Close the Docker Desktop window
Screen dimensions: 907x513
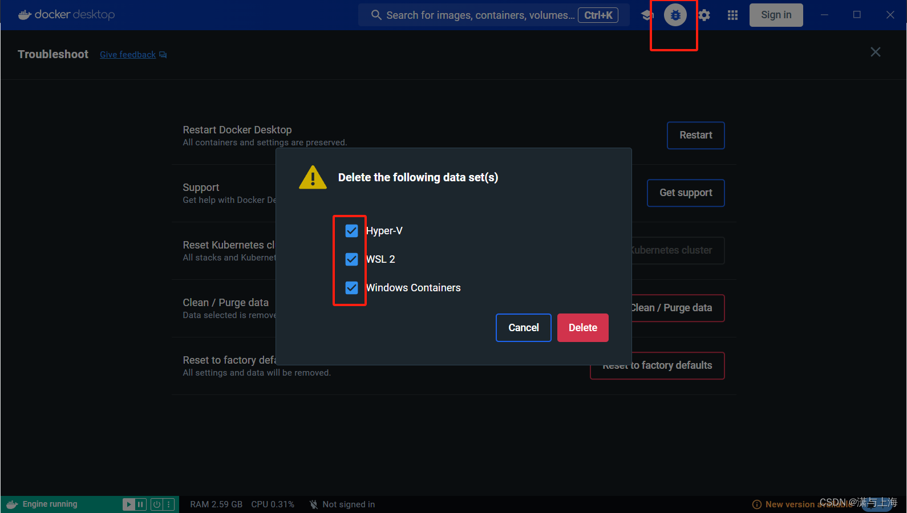pos(890,15)
